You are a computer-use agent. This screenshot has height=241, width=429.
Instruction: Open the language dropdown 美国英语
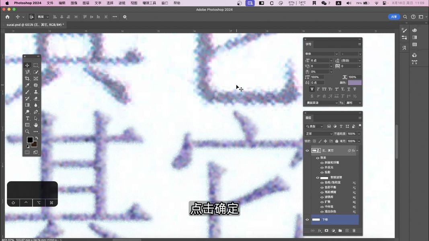click(322, 103)
